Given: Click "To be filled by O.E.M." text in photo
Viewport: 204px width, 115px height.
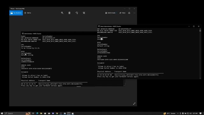Looking at the screenshot, I should pos(31,48).
